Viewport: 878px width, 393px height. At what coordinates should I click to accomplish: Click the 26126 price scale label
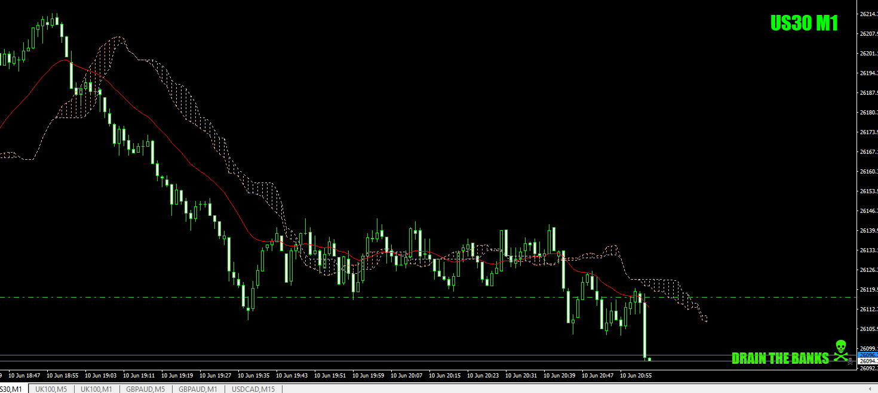868,270
